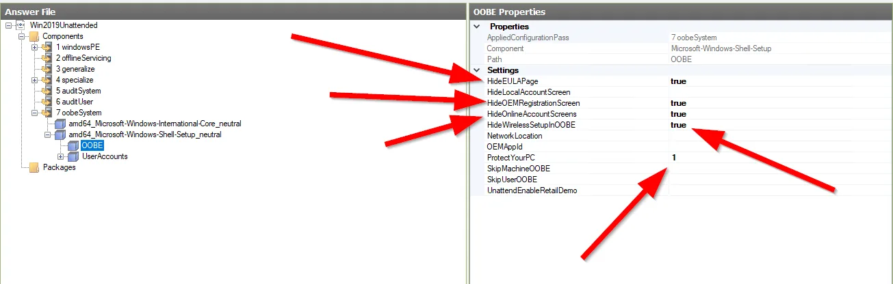Select the 1 windowsPE tree label
The image size is (893, 284).
[x=79, y=47]
